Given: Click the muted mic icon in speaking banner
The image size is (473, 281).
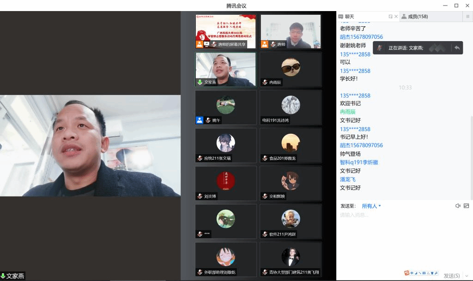Looking at the screenshot, I should [x=380, y=48].
